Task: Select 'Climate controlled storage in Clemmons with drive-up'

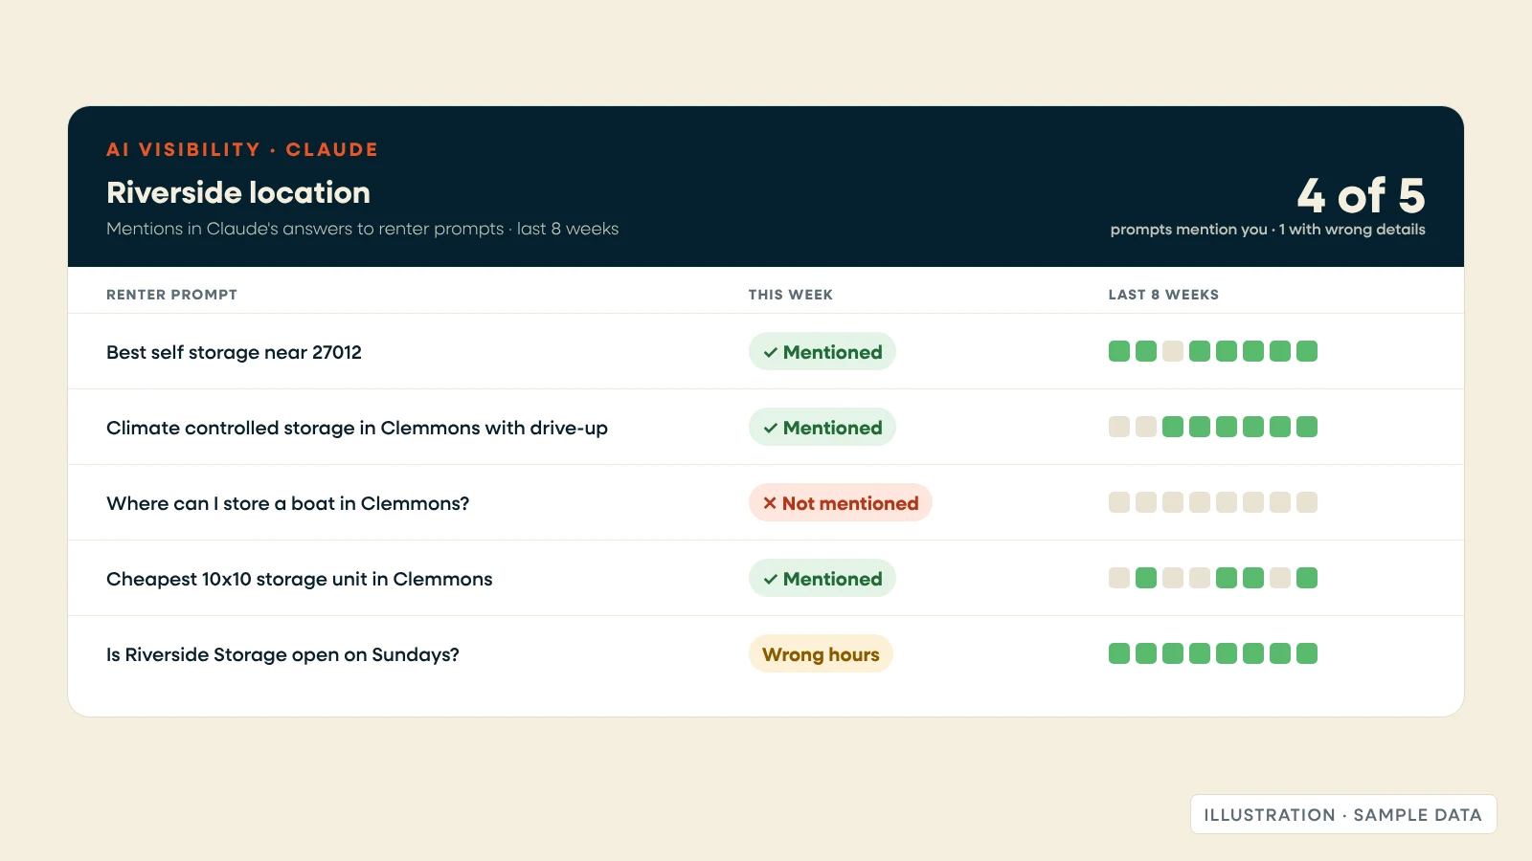Action: click(357, 428)
